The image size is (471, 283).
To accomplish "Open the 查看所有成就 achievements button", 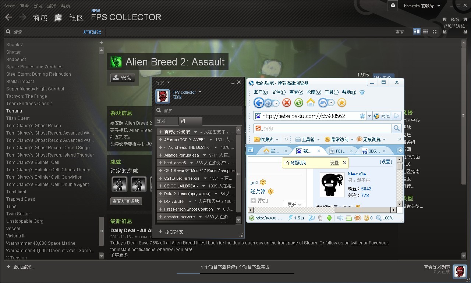I will coord(126,201).
